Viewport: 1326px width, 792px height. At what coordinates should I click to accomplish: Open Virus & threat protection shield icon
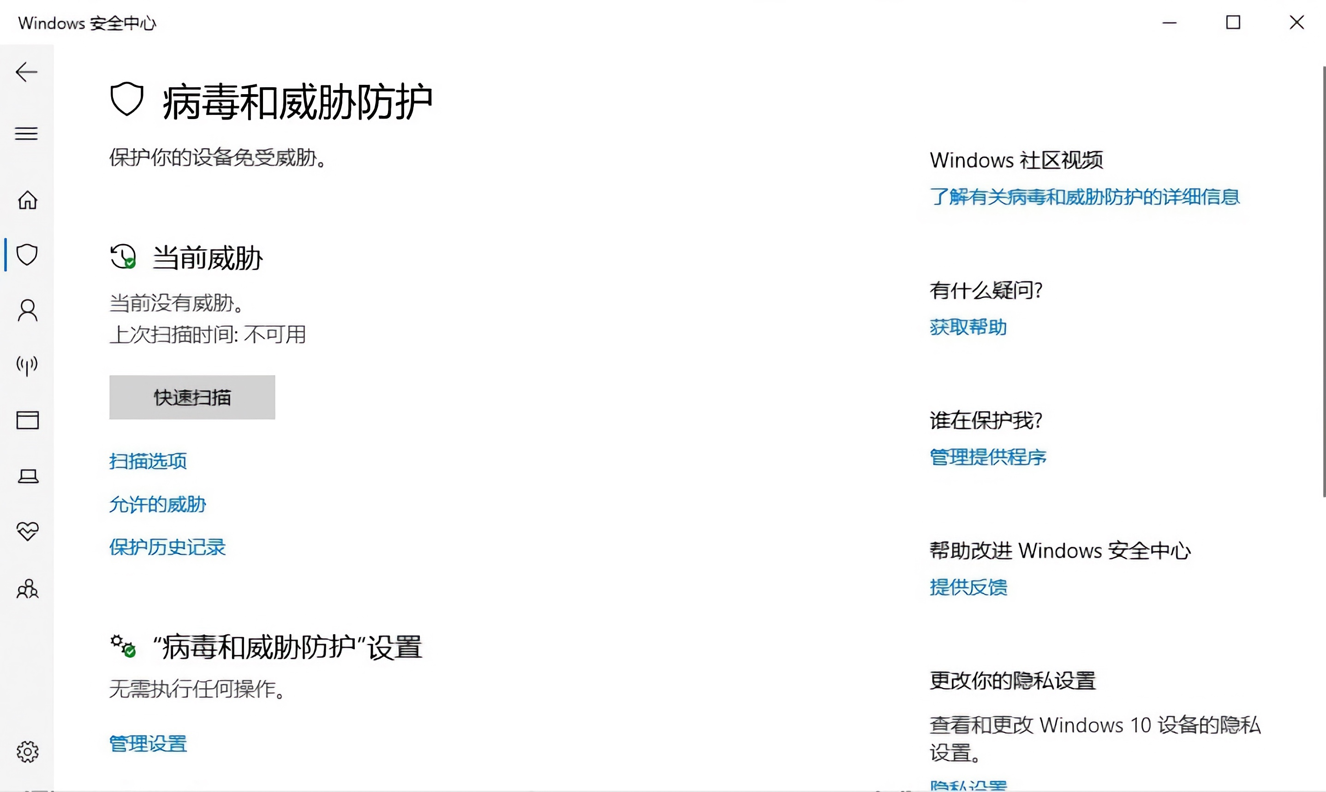point(27,255)
